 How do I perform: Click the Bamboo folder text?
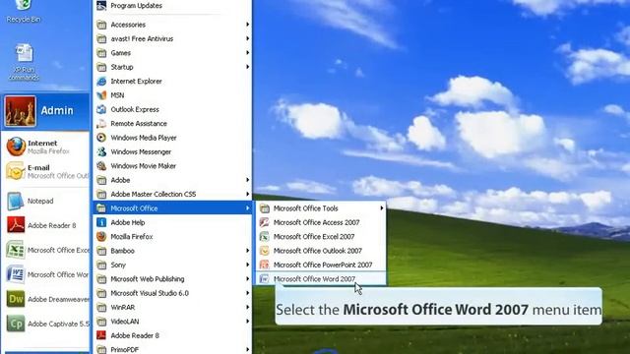[122, 251]
